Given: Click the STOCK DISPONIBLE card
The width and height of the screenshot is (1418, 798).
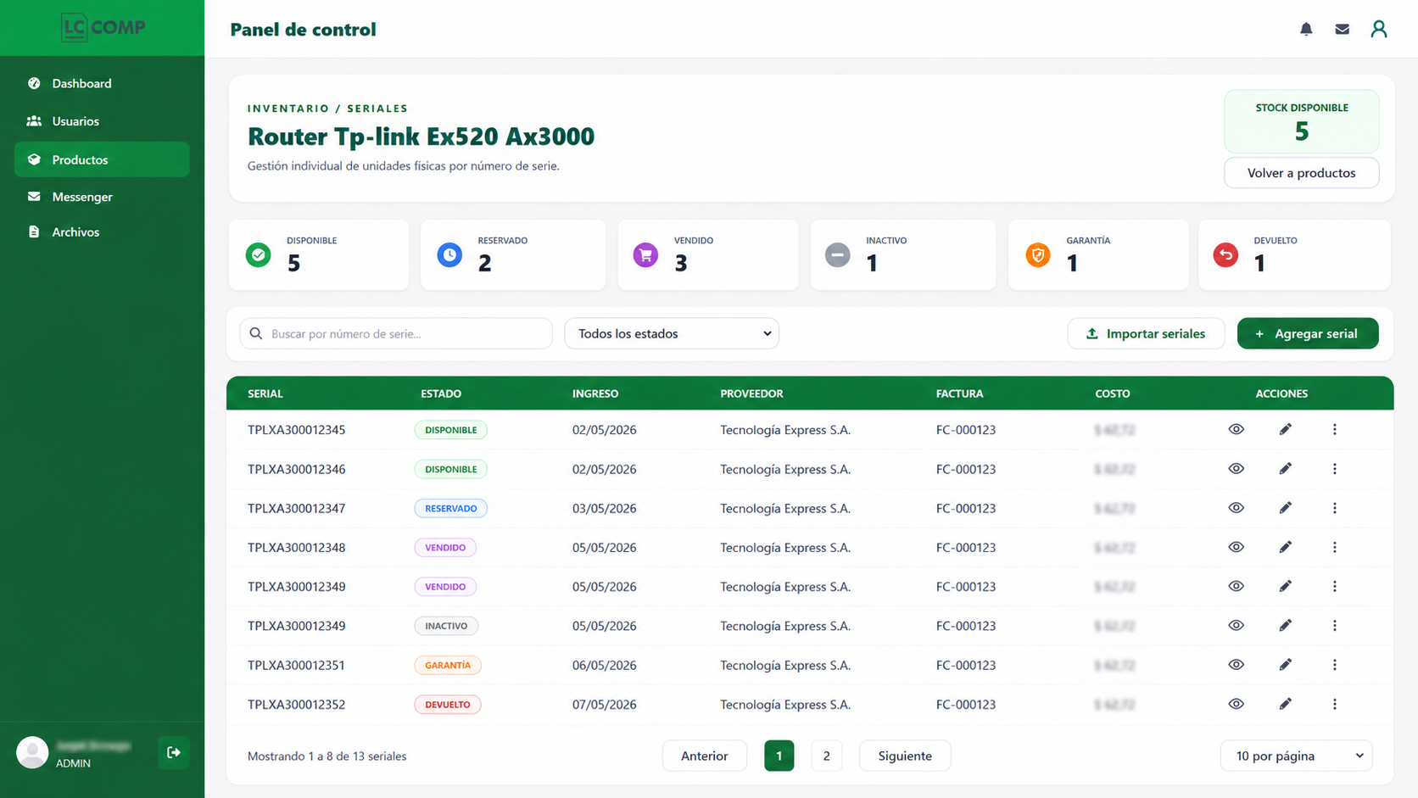Looking at the screenshot, I should (1301, 121).
